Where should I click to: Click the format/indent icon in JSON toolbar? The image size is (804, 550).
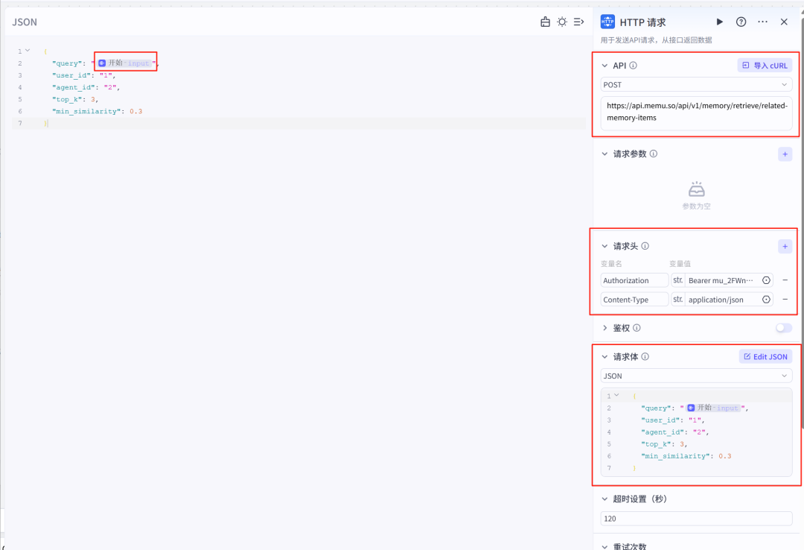[x=579, y=22]
